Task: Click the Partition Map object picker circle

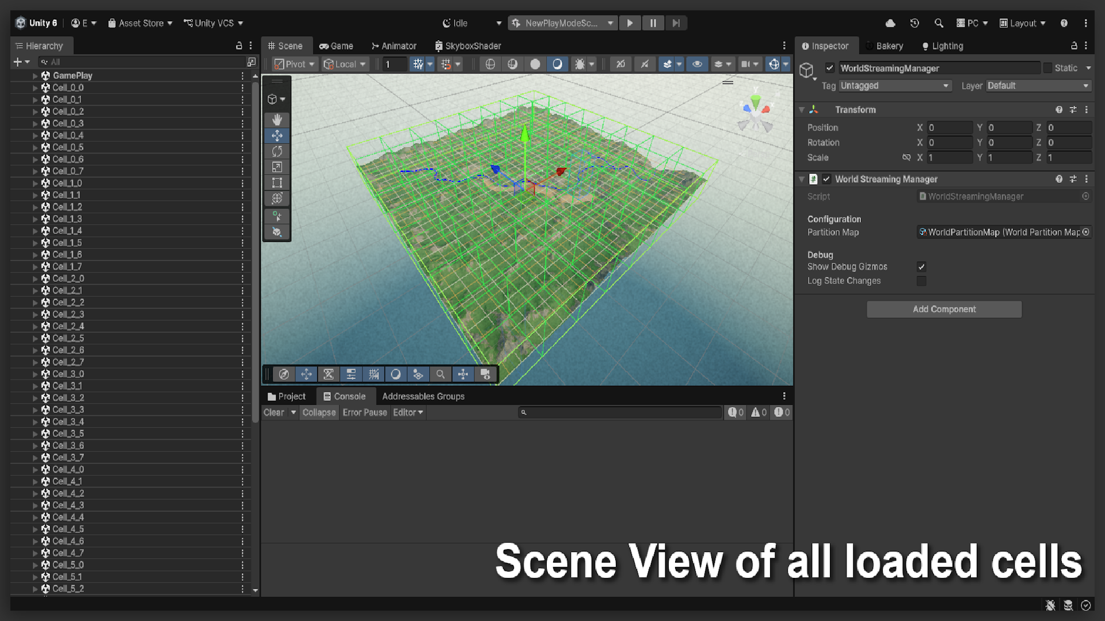Action: [x=1085, y=232]
